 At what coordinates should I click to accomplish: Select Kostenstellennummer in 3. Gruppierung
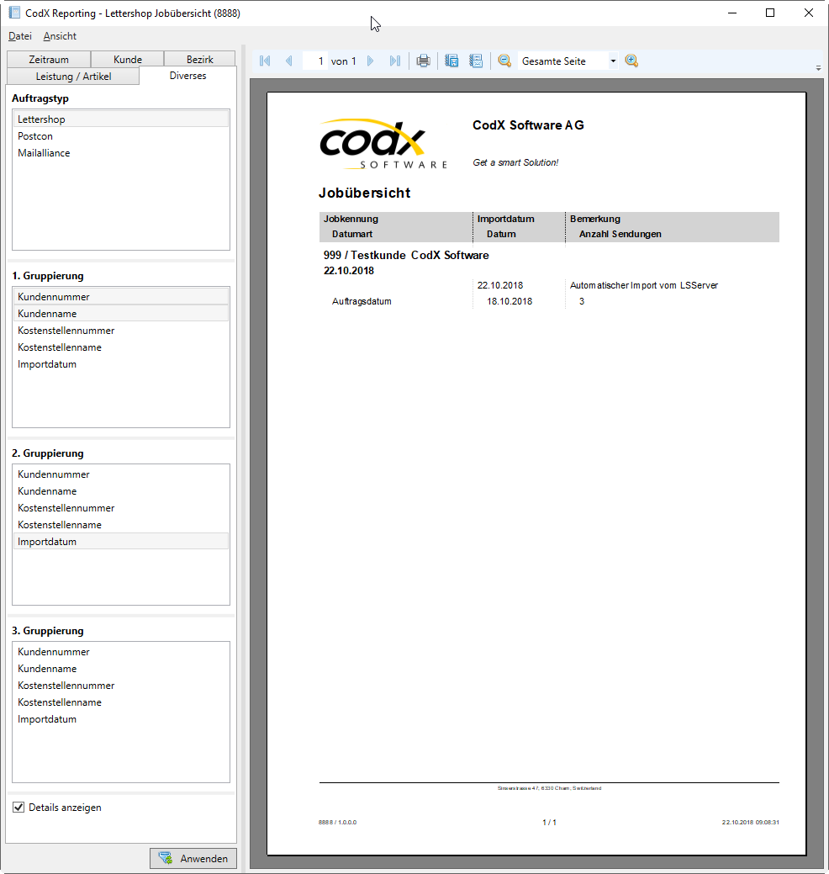tap(121, 686)
